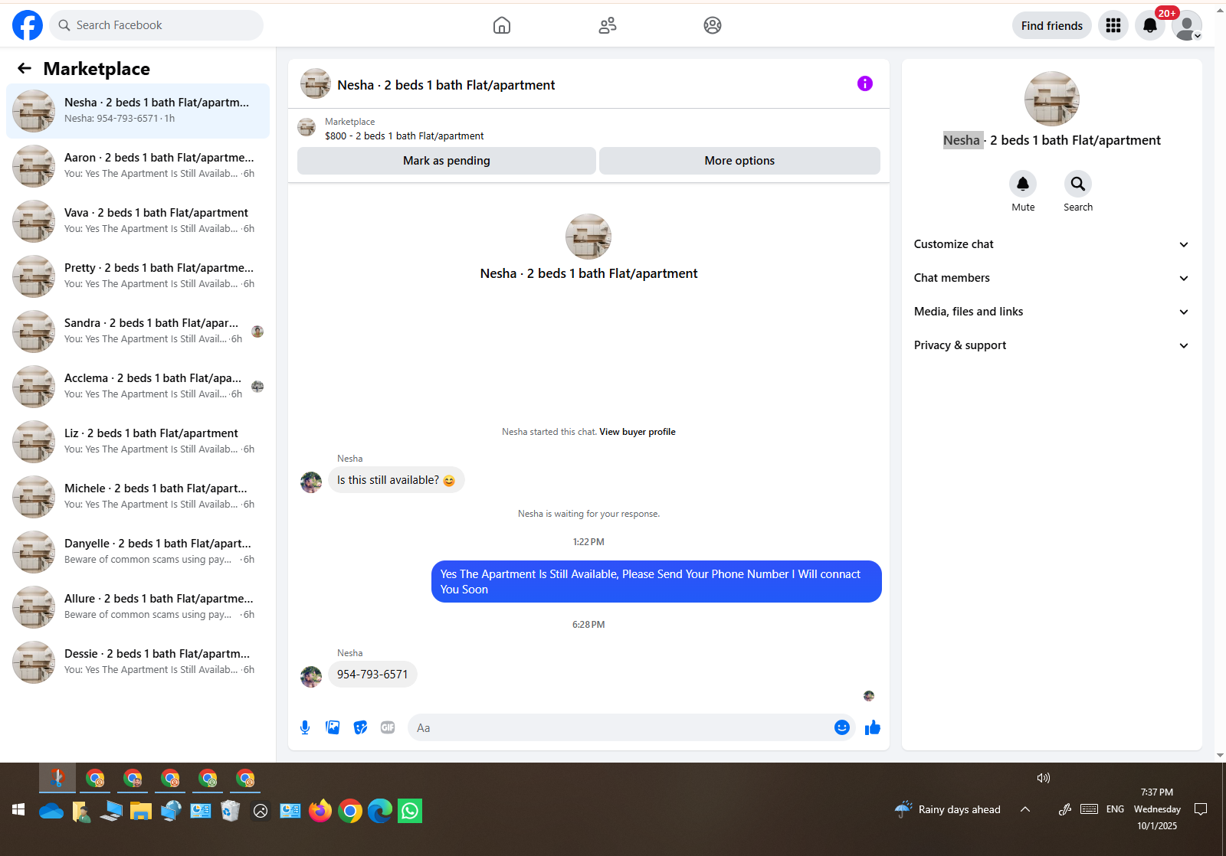1226x856 pixels.
Task: Switch the ENG input language indicator
Action: (x=1116, y=809)
